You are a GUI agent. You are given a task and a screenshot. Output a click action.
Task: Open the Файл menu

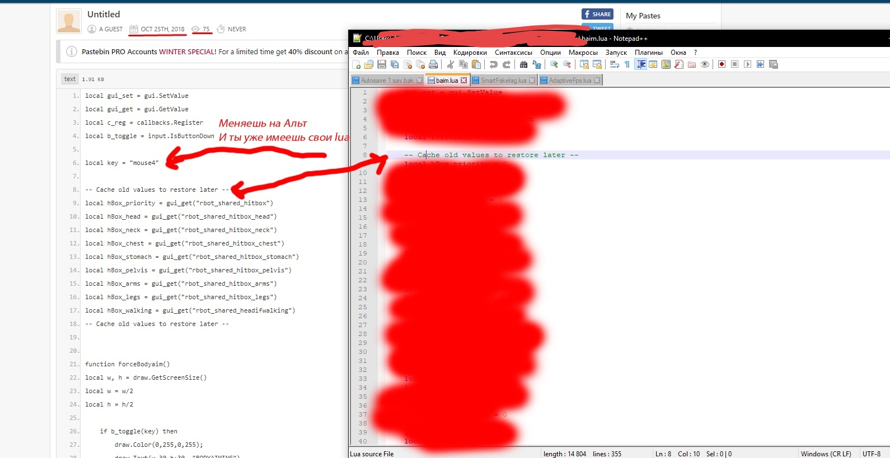pyautogui.click(x=361, y=53)
